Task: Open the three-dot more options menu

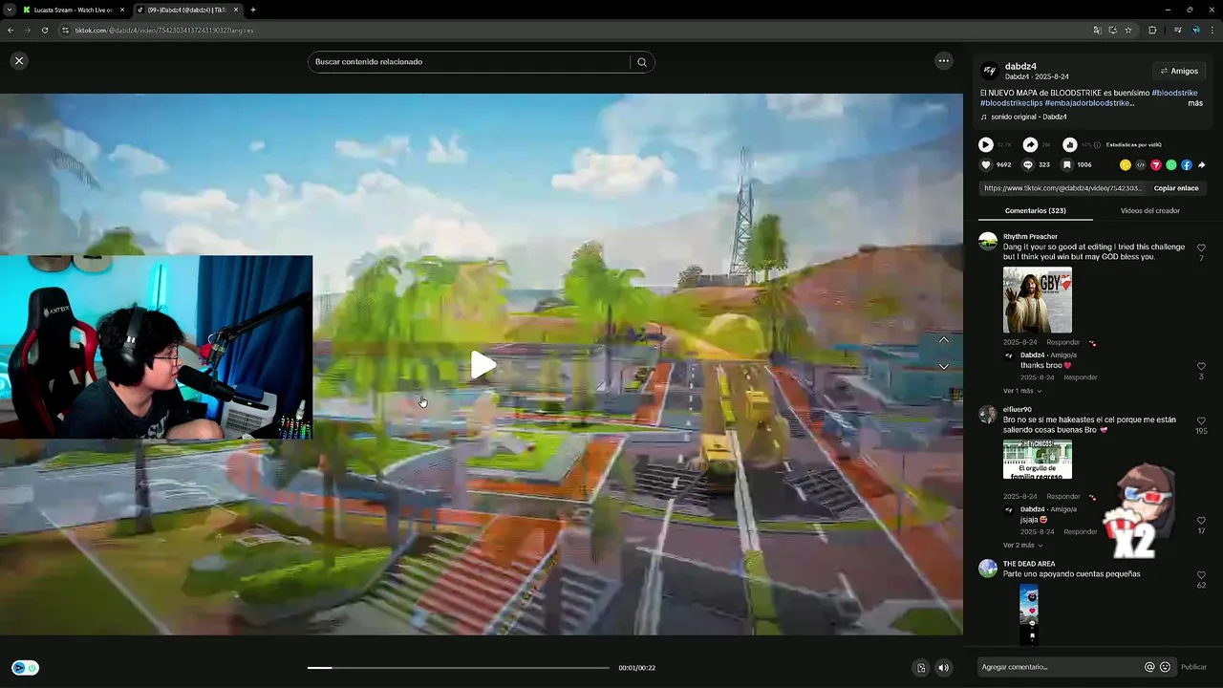Action: click(944, 61)
